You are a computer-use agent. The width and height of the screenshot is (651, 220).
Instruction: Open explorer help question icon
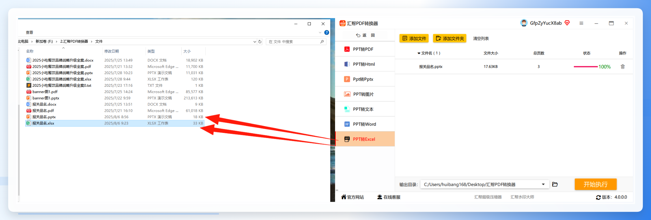[327, 32]
